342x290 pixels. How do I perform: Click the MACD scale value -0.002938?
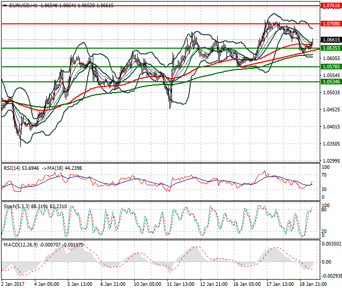332,276
